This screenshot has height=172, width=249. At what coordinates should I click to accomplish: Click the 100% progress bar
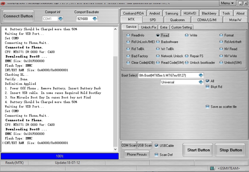60,156
